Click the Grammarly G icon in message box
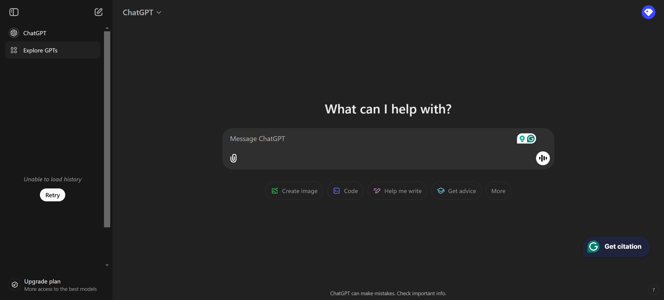Viewport: 664px width, 300px height. [x=531, y=139]
